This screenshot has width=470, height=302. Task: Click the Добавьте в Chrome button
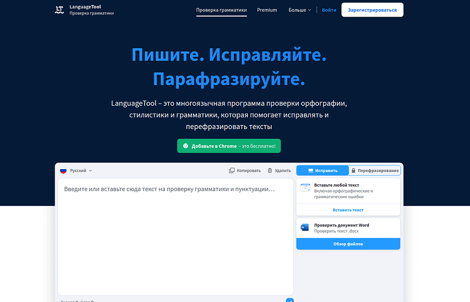pyautogui.click(x=229, y=146)
